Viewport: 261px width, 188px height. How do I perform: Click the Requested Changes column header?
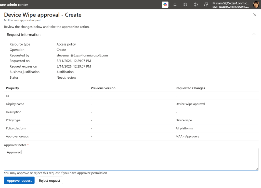[x=190, y=88]
